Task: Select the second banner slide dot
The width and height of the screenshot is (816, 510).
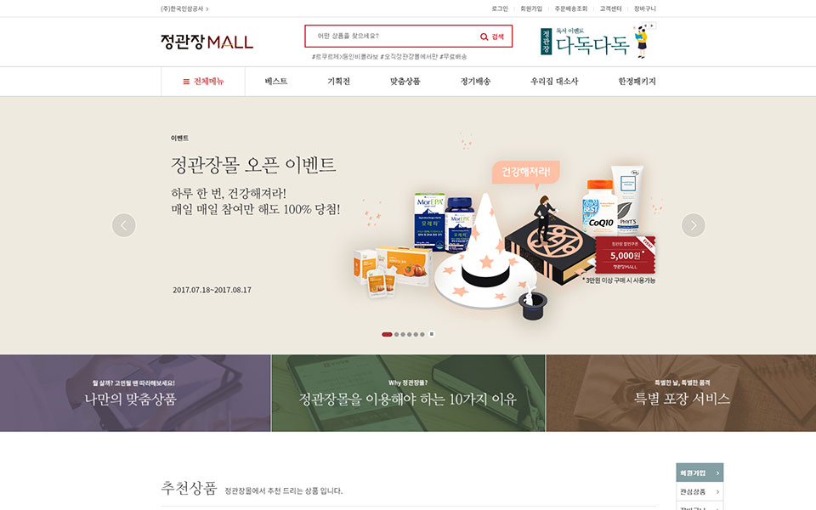Action: [397, 335]
